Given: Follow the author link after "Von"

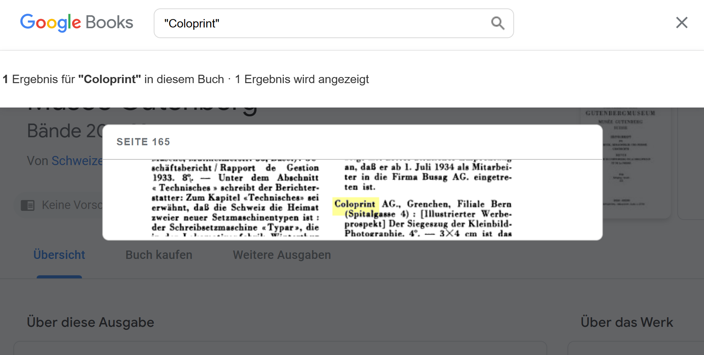Looking at the screenshot, I should click(77, 161).
